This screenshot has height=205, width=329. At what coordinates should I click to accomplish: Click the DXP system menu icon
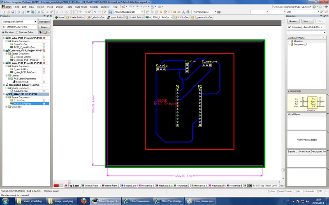(5, 7)
